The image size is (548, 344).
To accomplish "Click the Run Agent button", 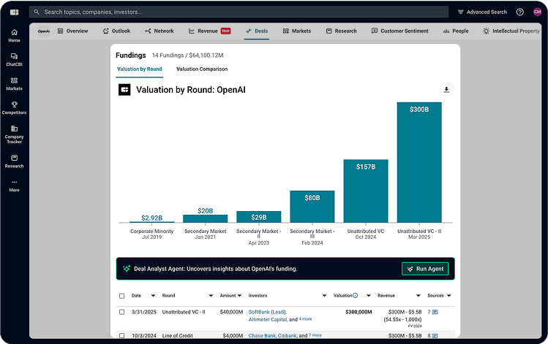I will coord(425,269).
